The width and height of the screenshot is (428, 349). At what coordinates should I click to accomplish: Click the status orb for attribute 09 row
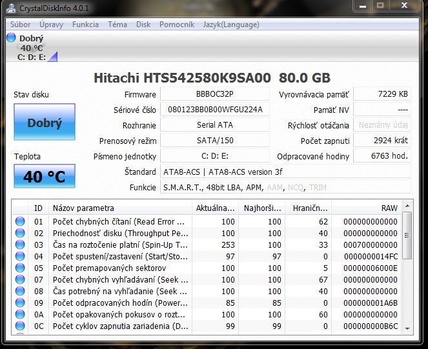point(21,303)
